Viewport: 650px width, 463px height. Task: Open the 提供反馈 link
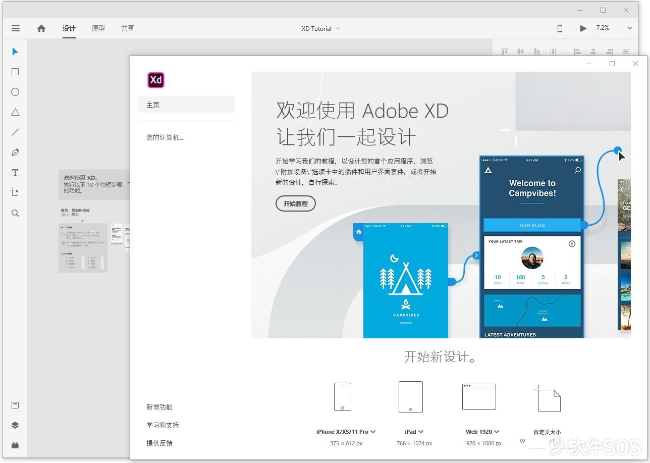pos(159,443)
